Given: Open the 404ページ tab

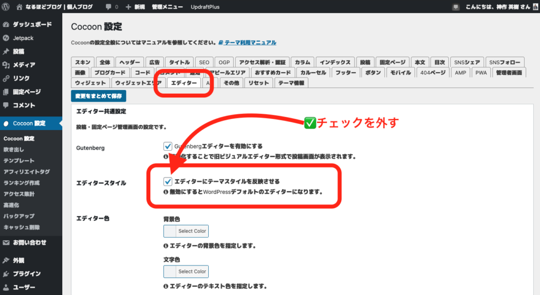Looking at the screenshot, I should tap(432, 73).
